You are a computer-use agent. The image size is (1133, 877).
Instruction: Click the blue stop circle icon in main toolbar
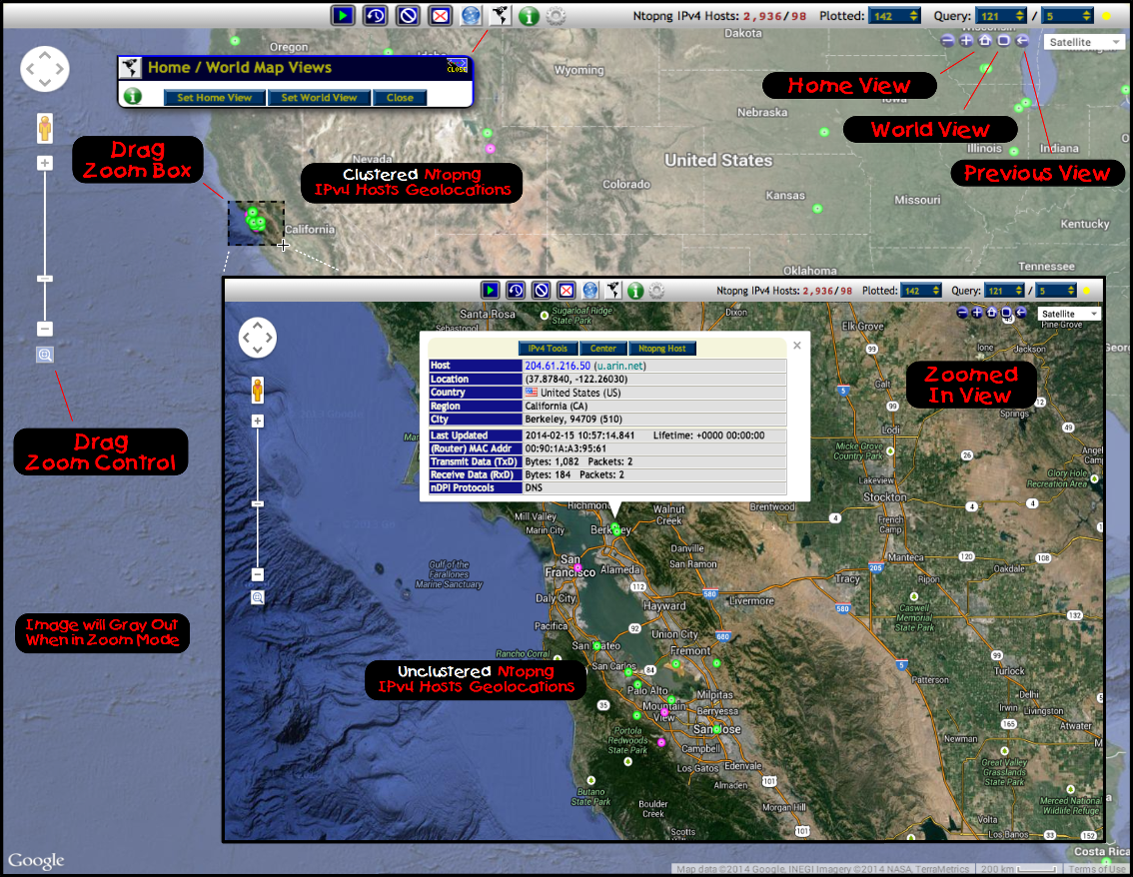pos(409,15)
